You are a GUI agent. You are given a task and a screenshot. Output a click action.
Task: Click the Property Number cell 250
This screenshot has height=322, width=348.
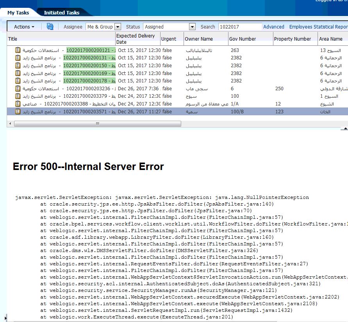point(279,89)
